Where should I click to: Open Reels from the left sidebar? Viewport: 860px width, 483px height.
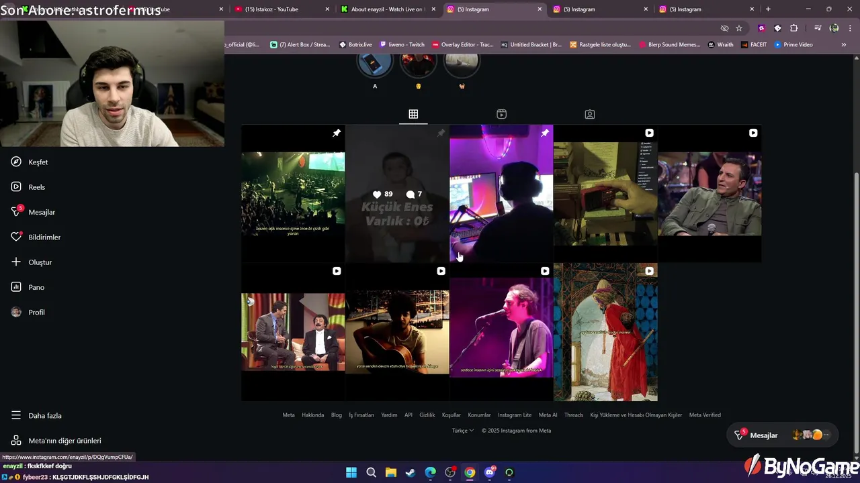pos(28,187)
